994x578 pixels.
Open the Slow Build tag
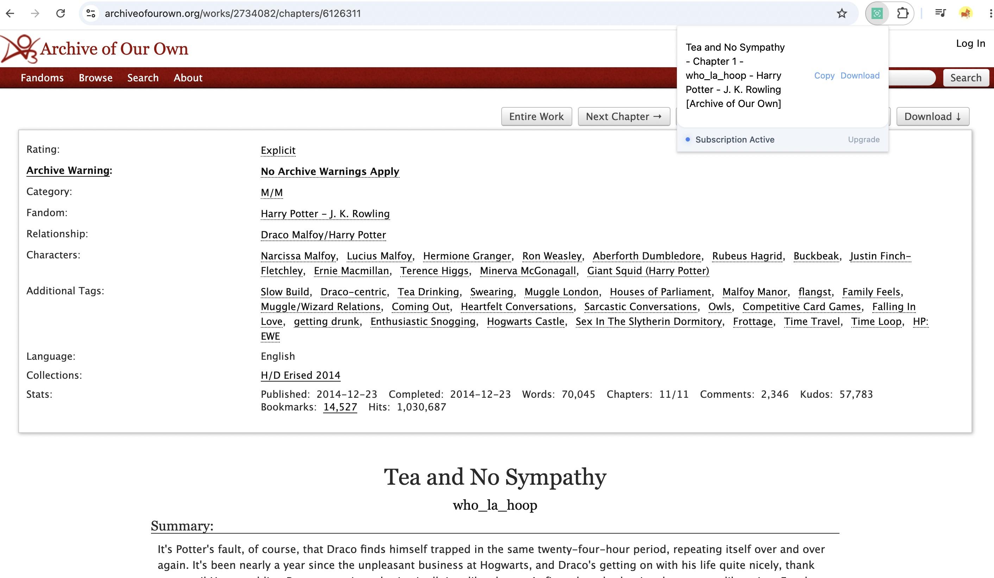tap(285, 292)
